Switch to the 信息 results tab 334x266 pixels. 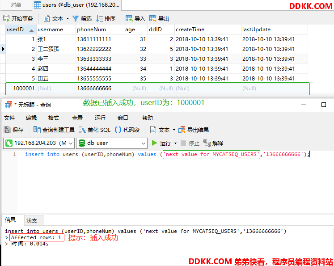point(13,220)
